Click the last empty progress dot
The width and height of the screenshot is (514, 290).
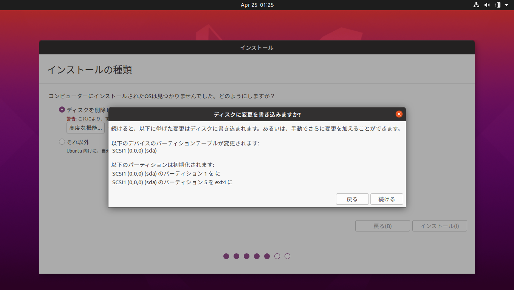pyautogui.click(x=287, y=256)
